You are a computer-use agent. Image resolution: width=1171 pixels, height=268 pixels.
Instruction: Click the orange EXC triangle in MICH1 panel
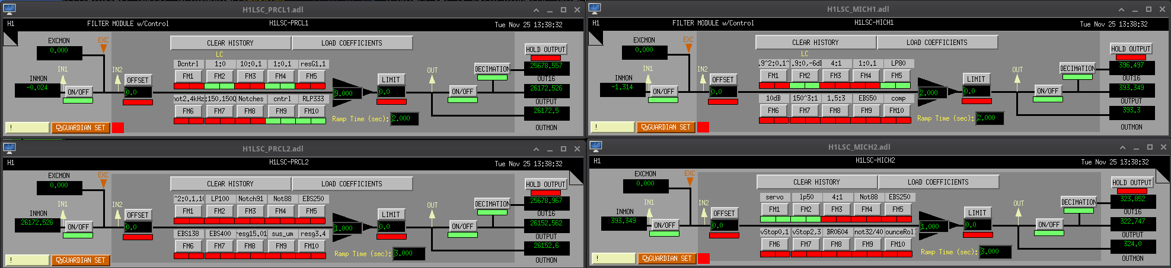pos(688,47)
